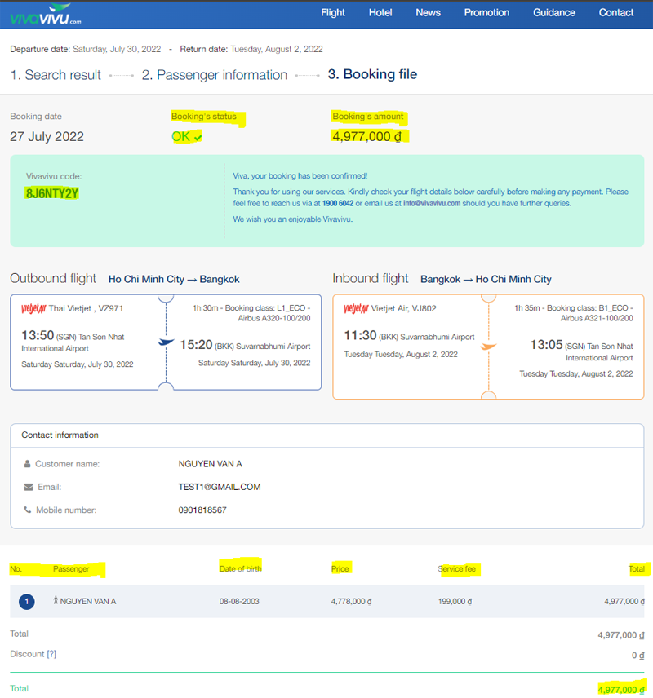The width and height of the screenshot is (653, 698).
Task: Click the outbound arrival time 15:20
Action: [196, 345]
